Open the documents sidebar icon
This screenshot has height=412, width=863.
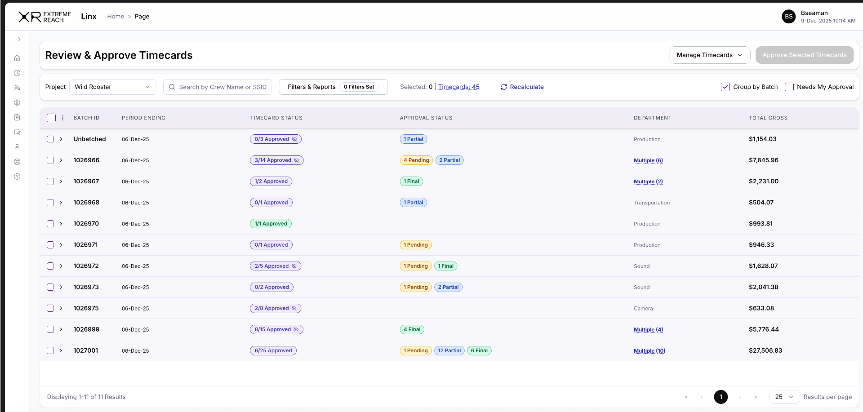click(x=17, y=117)
